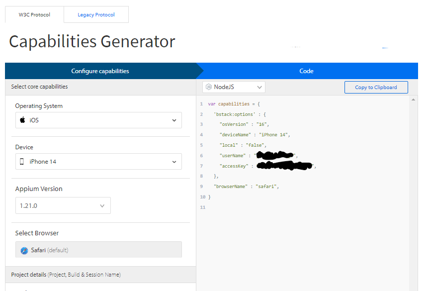Expand the NodeJS language dropdown arrow
The image size is (430, 291).
pos(259,87)
